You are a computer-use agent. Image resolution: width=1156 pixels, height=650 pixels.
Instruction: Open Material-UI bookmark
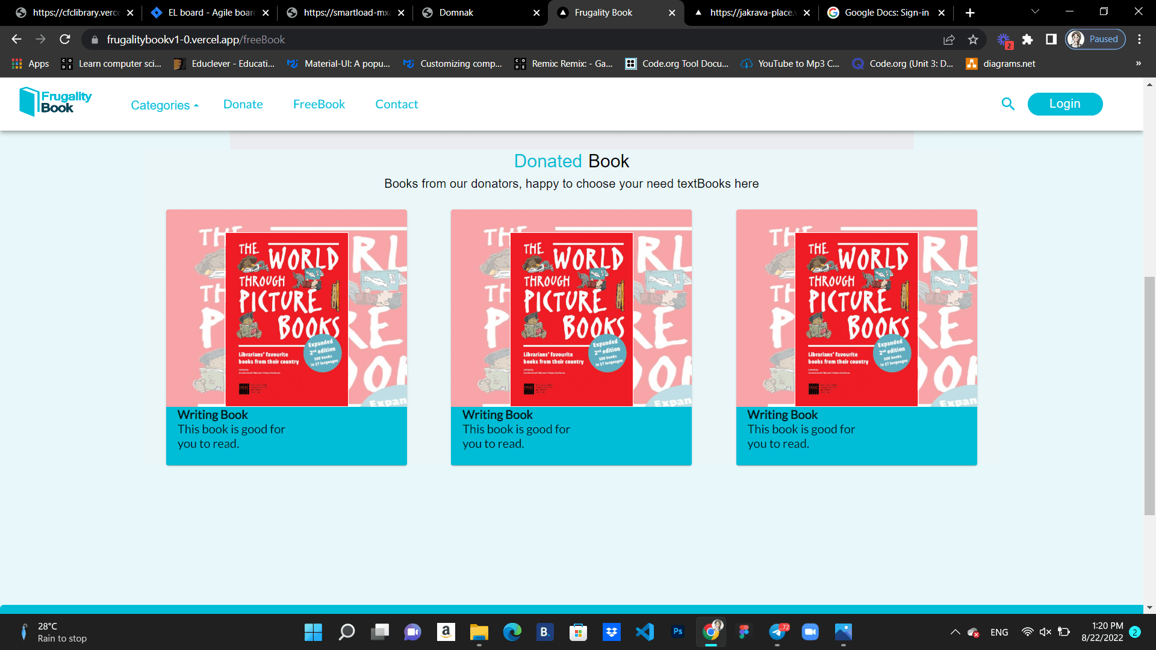[x=339, y=64]
